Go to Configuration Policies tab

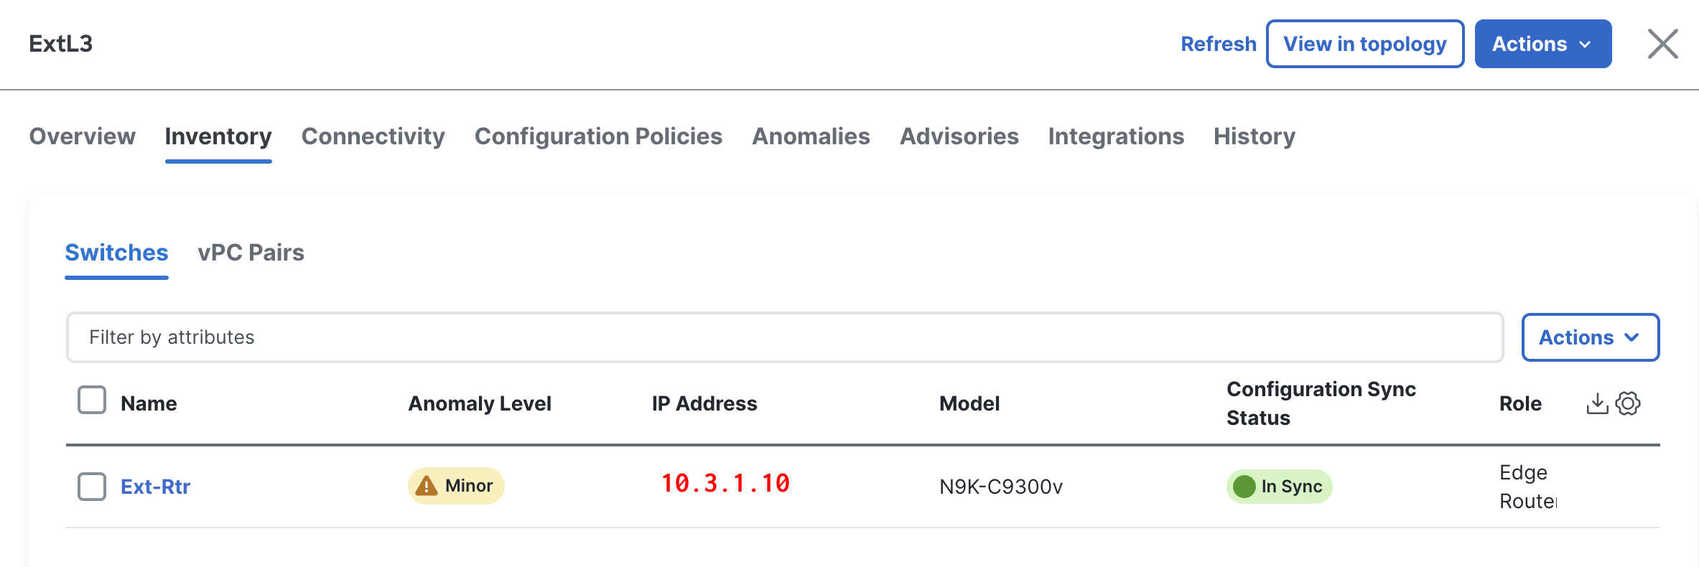point(598,136)
